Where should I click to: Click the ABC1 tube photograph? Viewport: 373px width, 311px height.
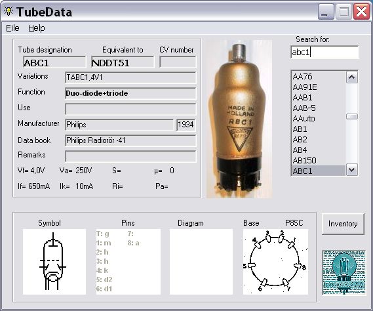coord(239,119)
